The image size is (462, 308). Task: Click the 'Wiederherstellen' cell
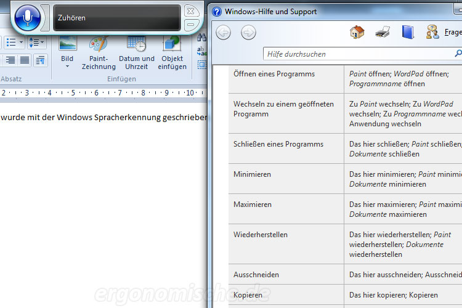[x=286, y=244]
